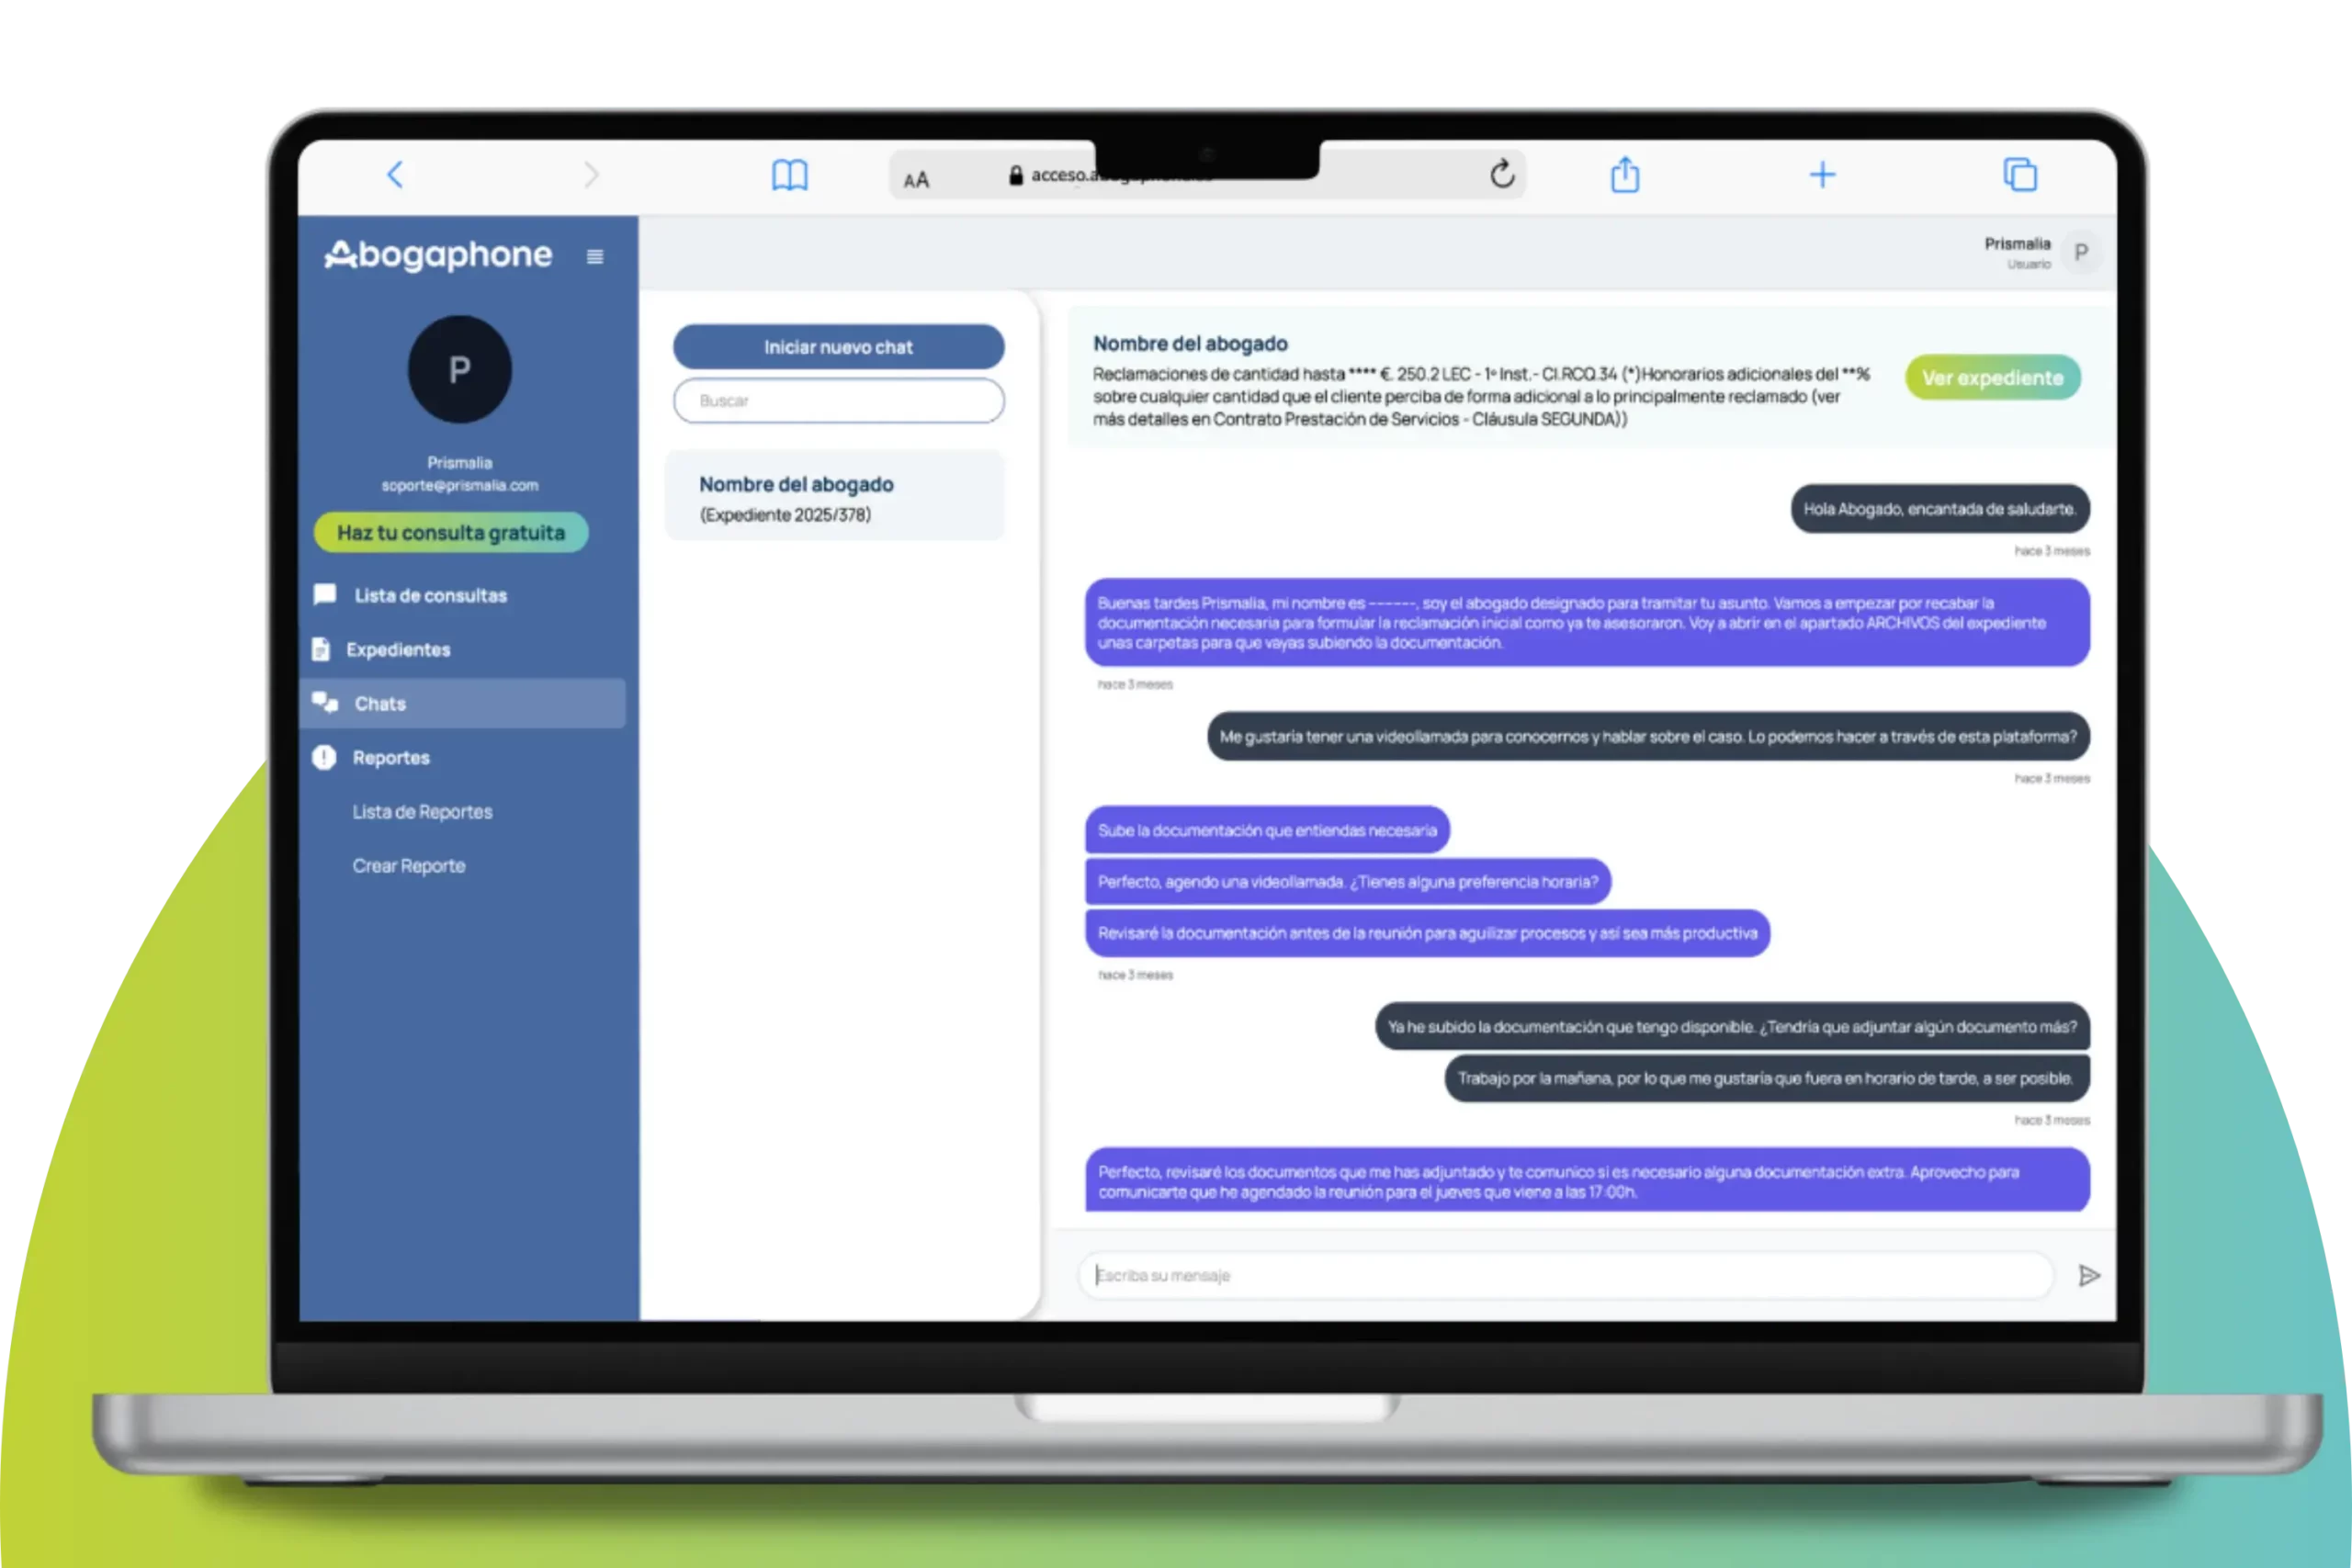Image resolution: width=2352 pixels, height=1568 pixels.
Task: Click the Abogaphone logo
Action: pyautogui.click(x=437, y=255)
